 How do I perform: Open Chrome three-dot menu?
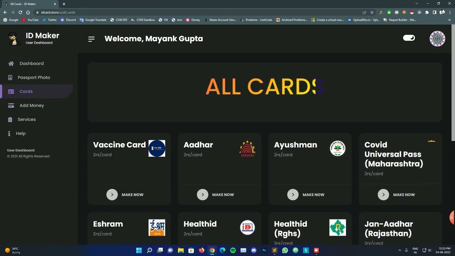pos(450,12)
